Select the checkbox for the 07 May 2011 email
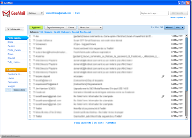This screenshot has height=138, width=192. point(30,52)
